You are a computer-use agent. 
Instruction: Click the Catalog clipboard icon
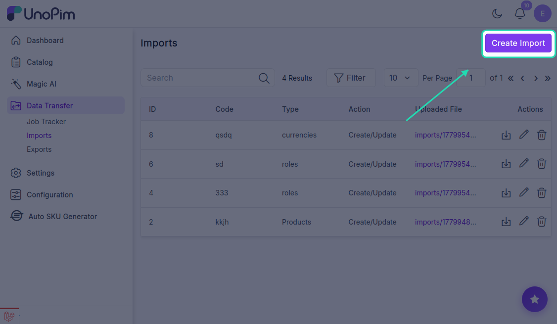coord(16,62)
